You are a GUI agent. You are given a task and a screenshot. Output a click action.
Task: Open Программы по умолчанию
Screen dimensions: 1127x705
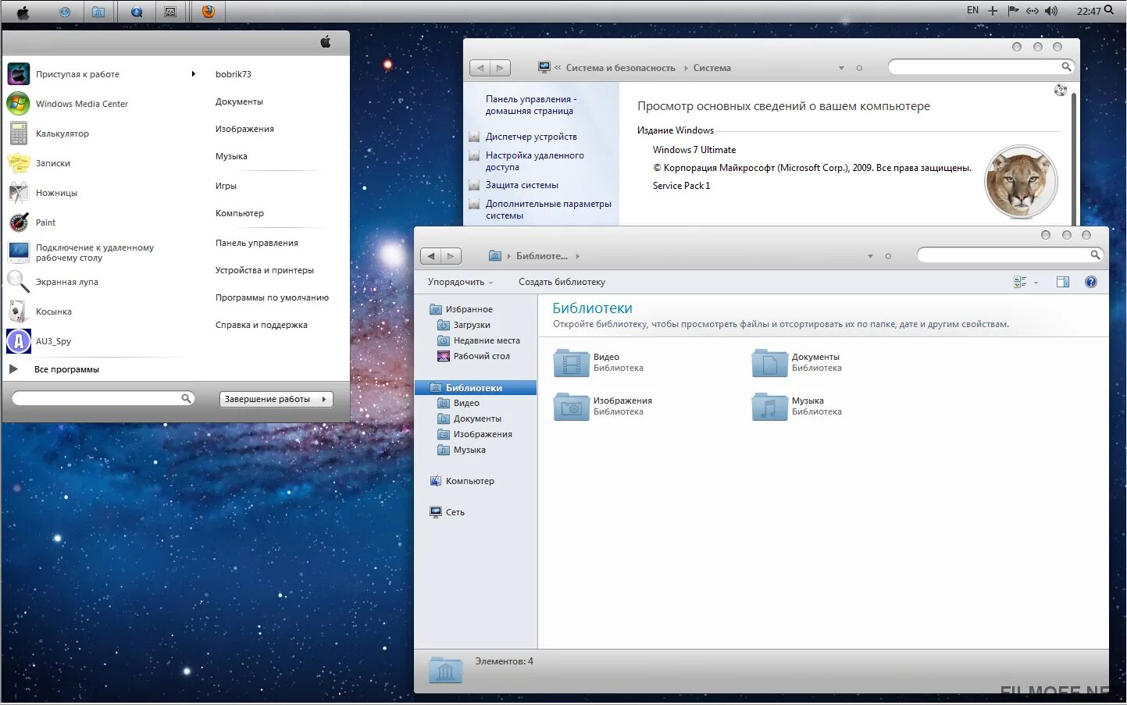pyautogui.click(x=272, y=297)
